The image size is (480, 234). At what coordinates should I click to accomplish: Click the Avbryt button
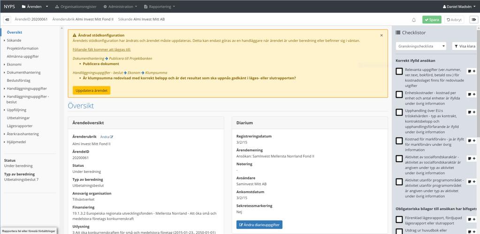tap(454, 20)
